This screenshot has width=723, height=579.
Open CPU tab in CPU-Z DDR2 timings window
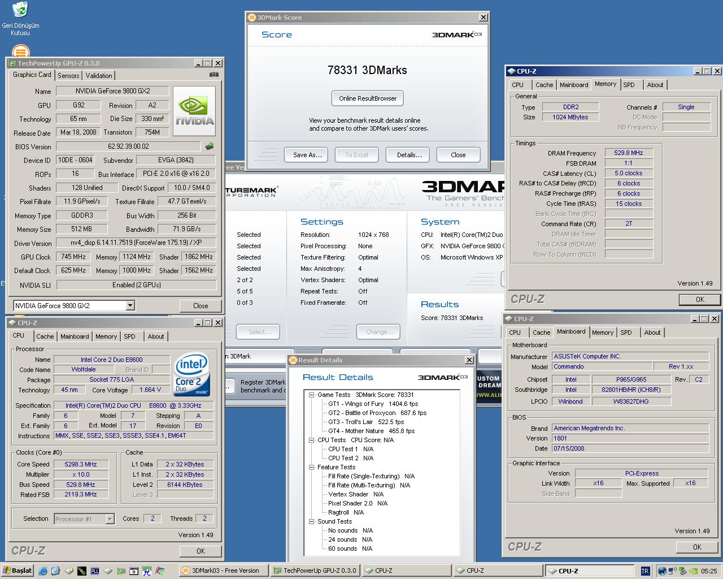(x=517, y=85)
